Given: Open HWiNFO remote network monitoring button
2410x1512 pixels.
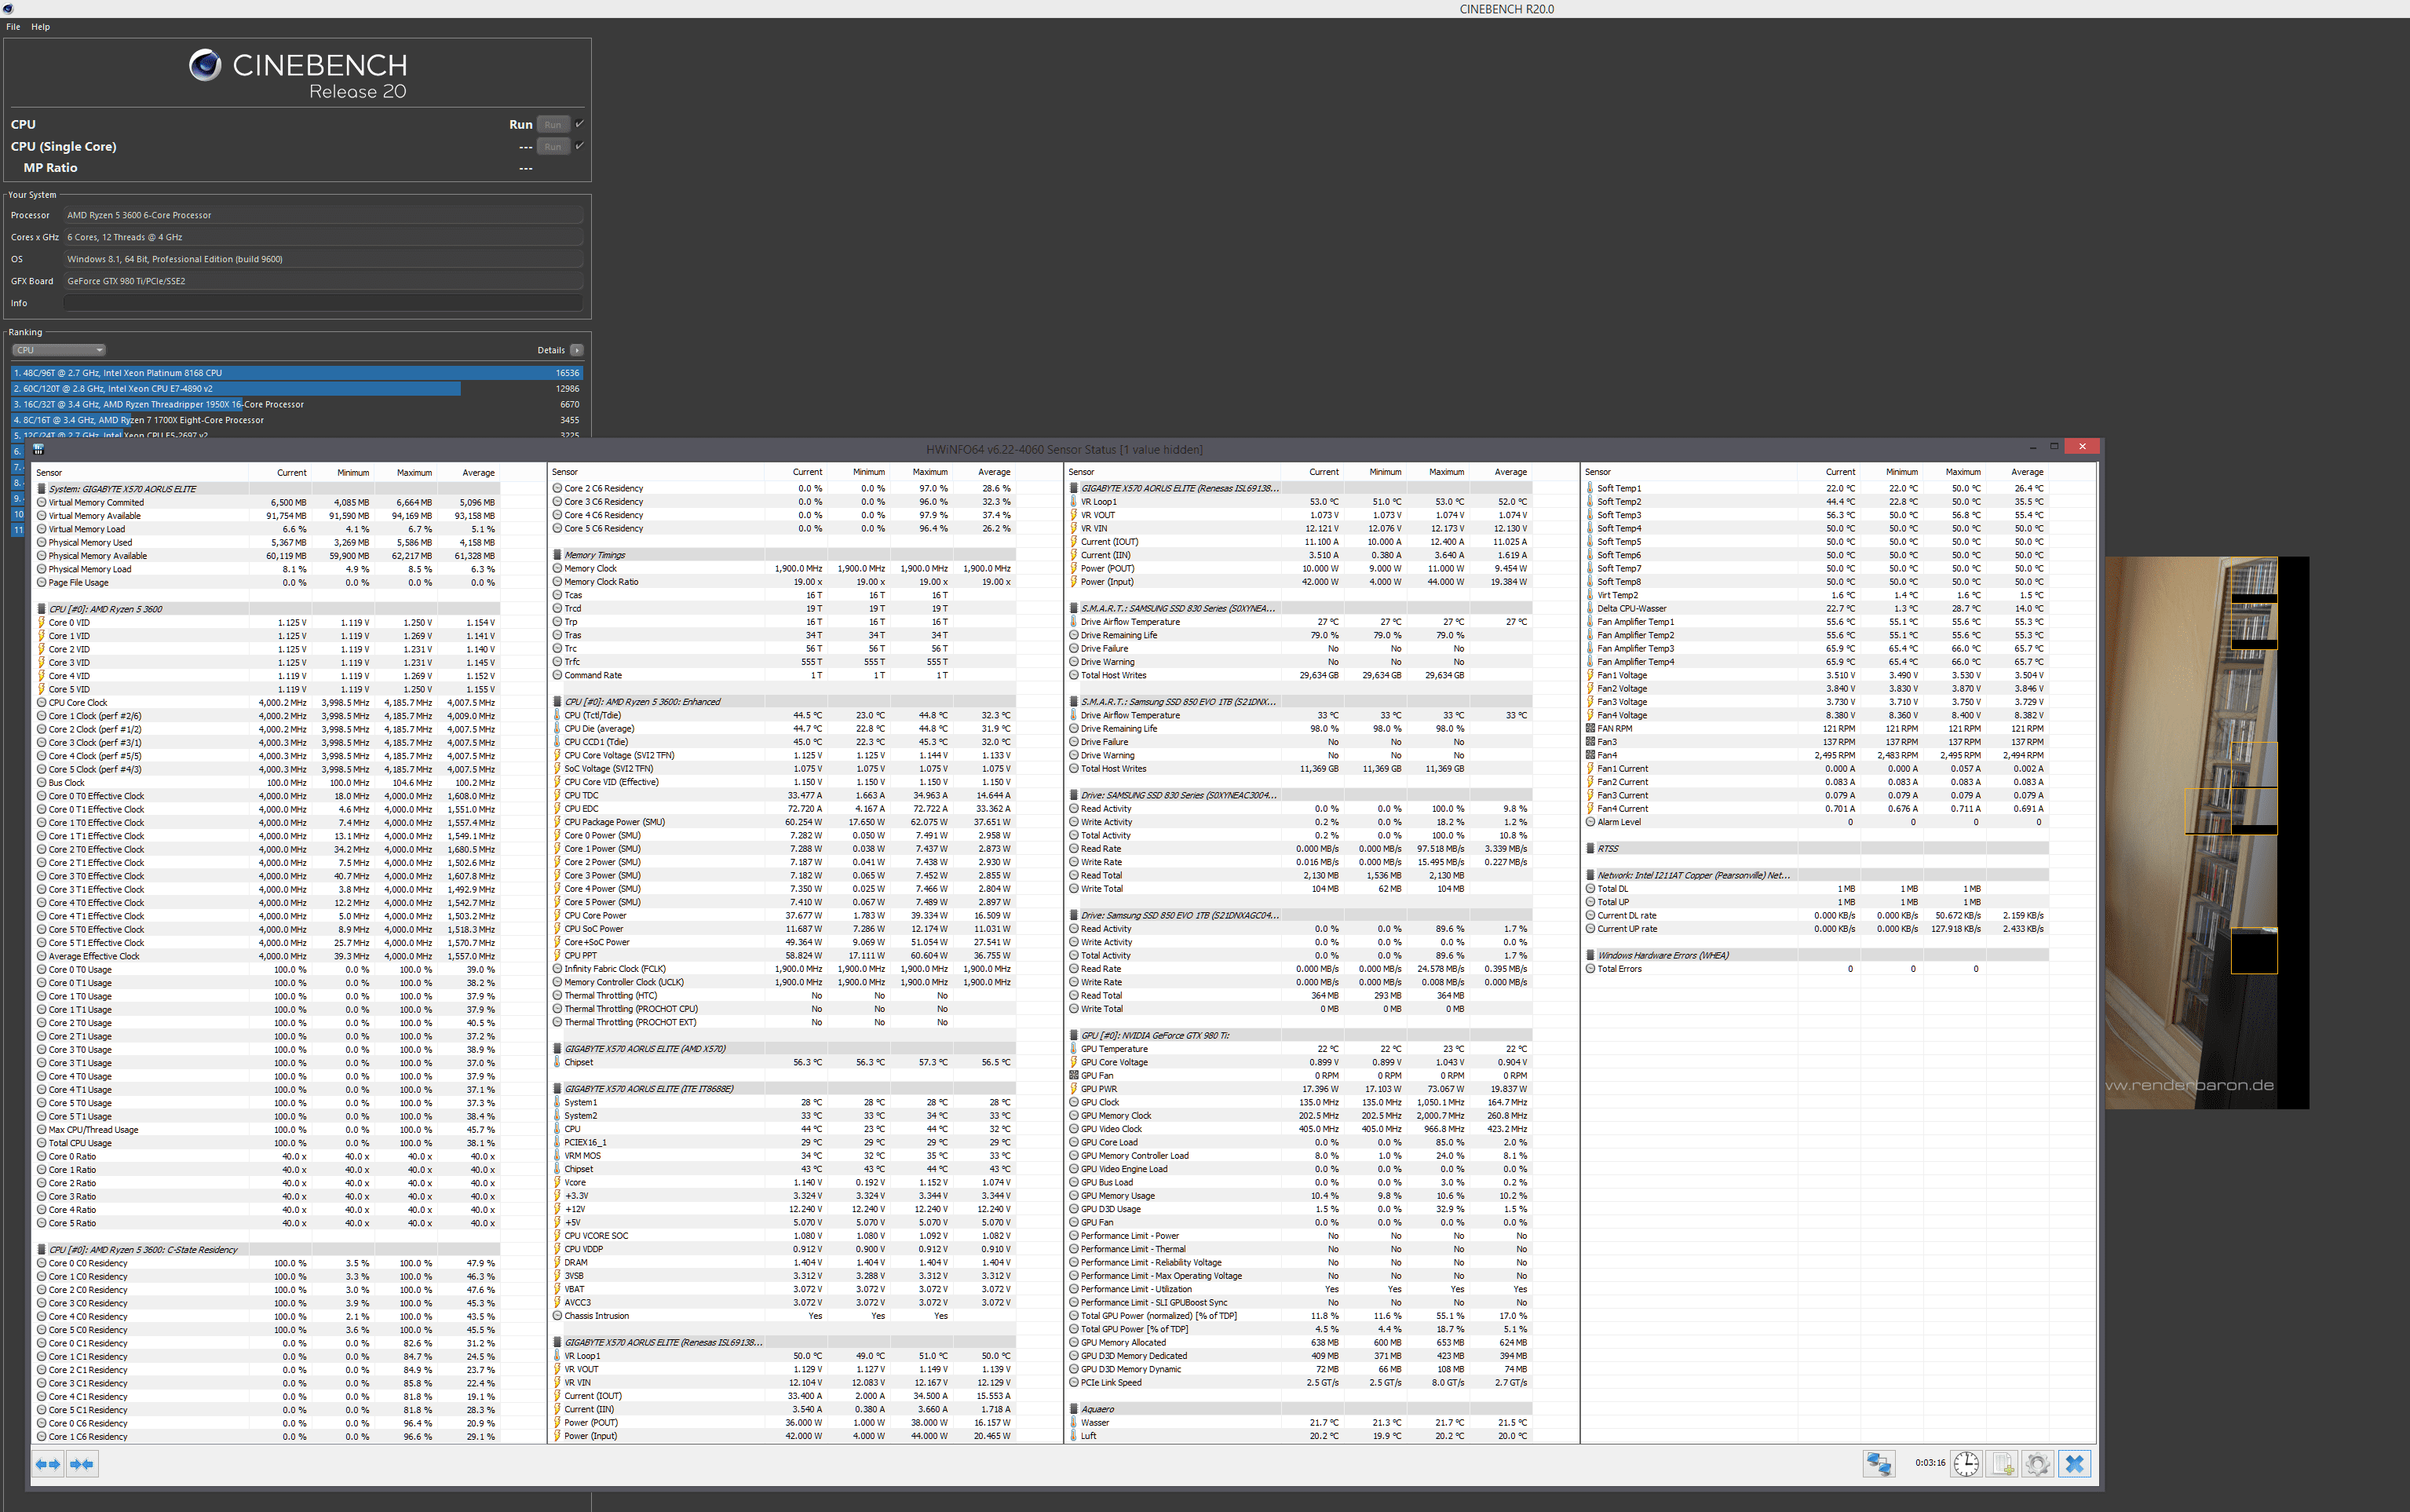Looking at the screenshot, I should click(x=1878, y=1464).
